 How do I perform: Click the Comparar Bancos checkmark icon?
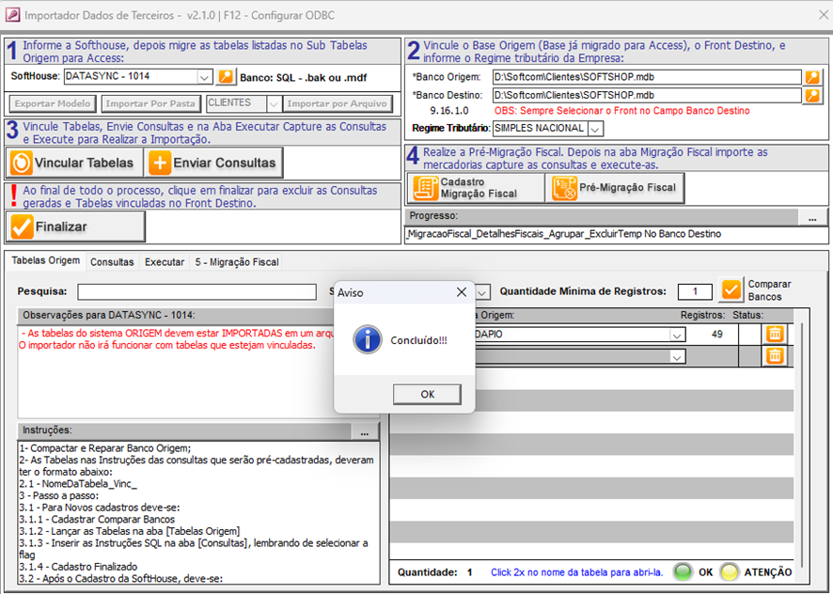(x=731, y=290)
